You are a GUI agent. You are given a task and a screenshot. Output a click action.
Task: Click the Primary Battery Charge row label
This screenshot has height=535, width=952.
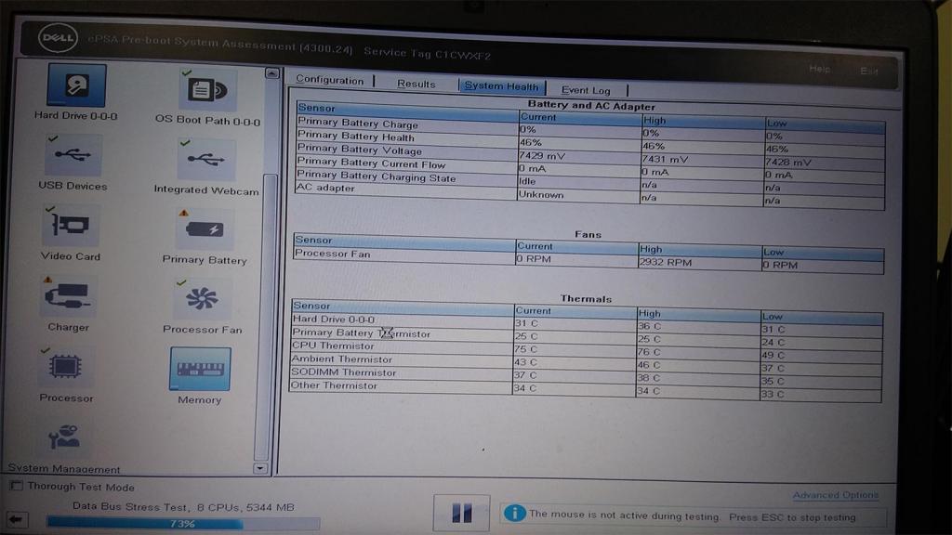click(358, 123)
